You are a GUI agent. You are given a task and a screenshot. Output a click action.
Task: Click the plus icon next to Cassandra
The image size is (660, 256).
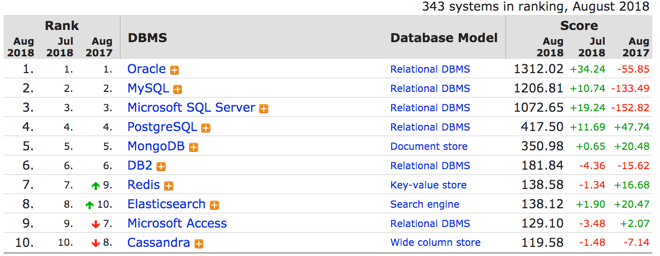click(x=199, y=244)
